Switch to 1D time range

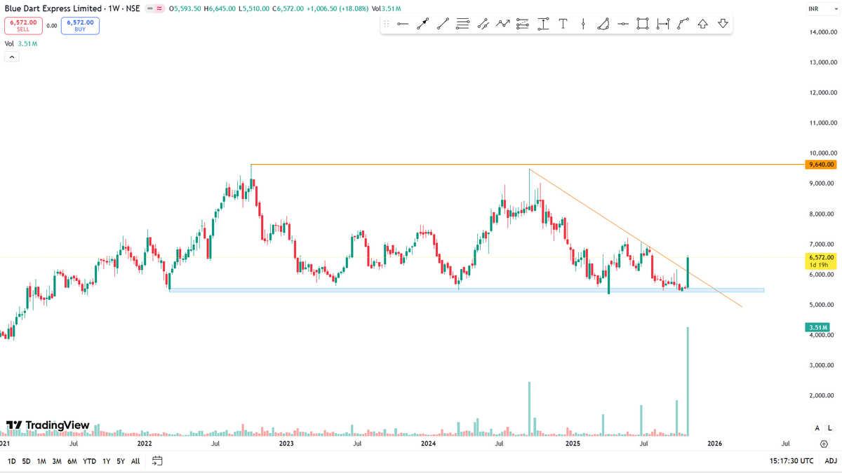pyautogui.click(x=12, y=461)
